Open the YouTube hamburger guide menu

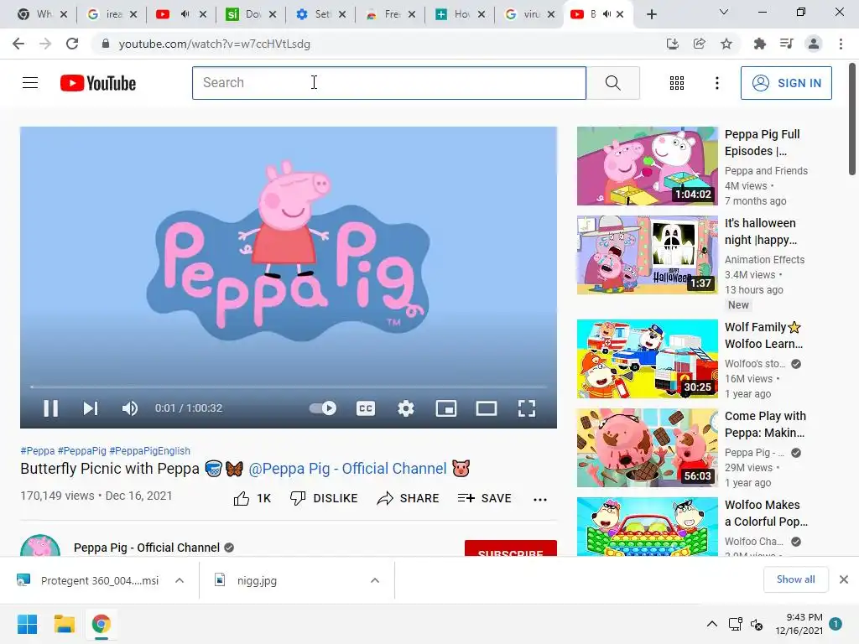tap(30, 83)
